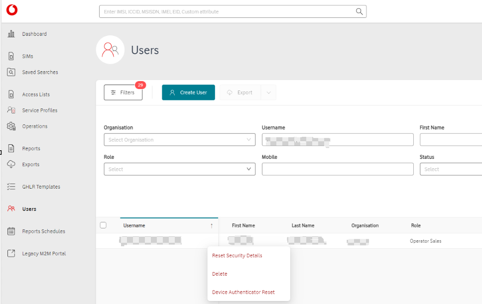Open Saved Searches icon in sidebar

[11, 72]
